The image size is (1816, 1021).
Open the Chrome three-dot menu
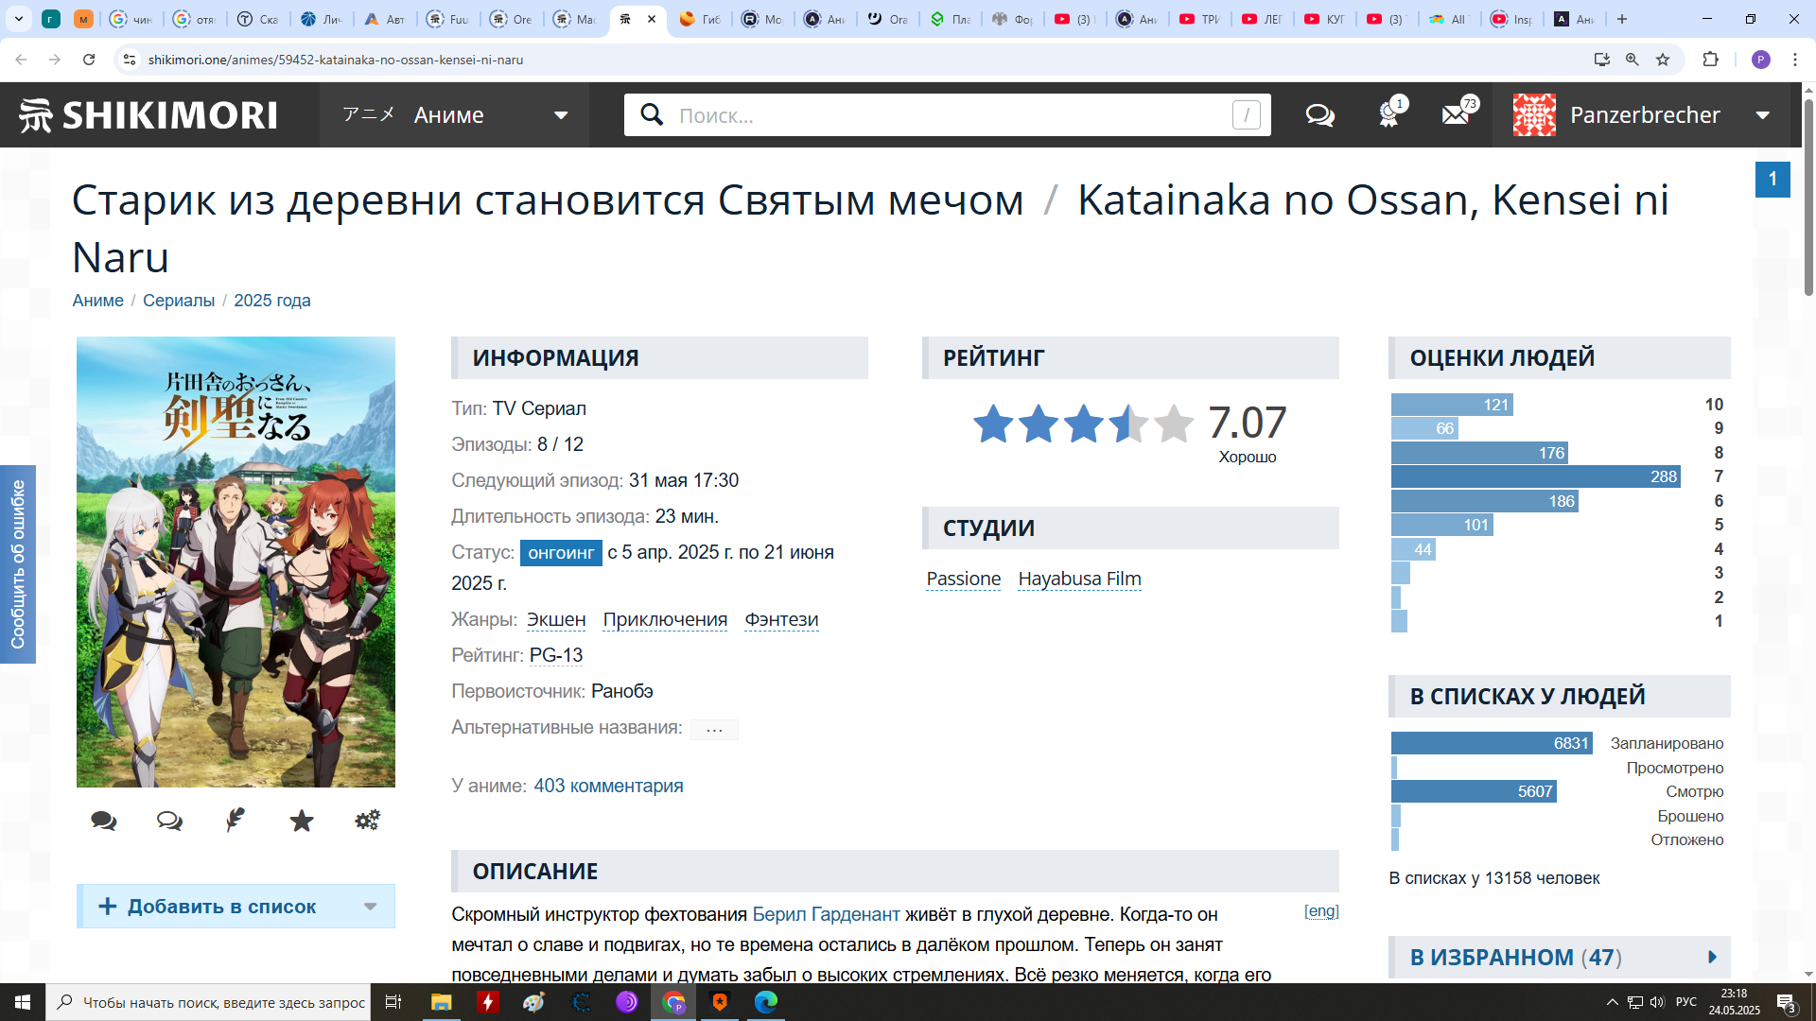(x=1795, y=60)
